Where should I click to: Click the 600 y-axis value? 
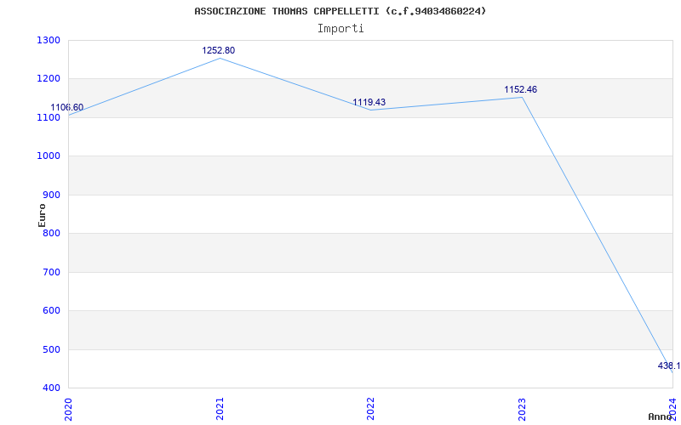[51, 311]
